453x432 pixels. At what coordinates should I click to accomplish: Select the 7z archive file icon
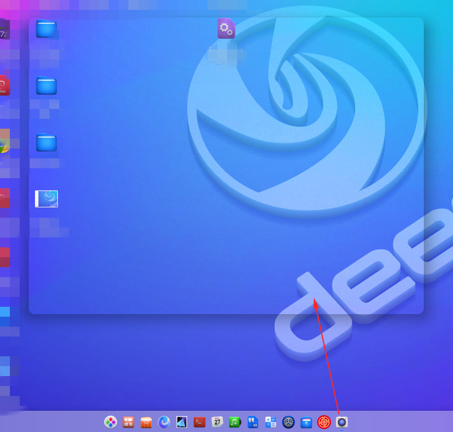tap(4, 29)
